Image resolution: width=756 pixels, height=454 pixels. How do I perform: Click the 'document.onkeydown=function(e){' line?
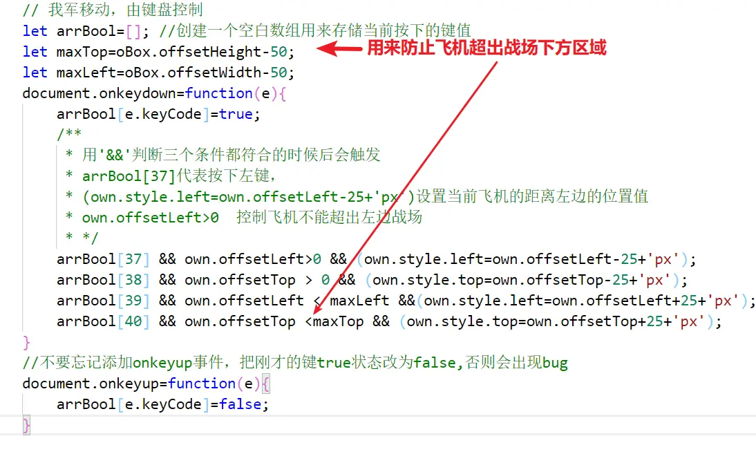(154, 93)
